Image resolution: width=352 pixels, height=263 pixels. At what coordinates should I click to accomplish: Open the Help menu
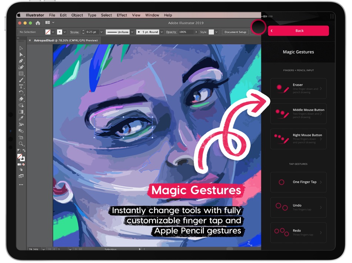(168, 15)
